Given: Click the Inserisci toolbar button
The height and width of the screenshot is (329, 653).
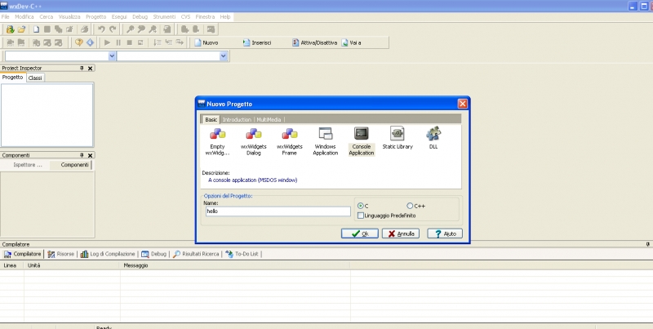Looking at the screenshot, I should (x=257, y=42).
